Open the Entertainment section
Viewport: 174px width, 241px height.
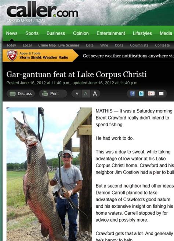pyautogui.click(x=111, y=33)
